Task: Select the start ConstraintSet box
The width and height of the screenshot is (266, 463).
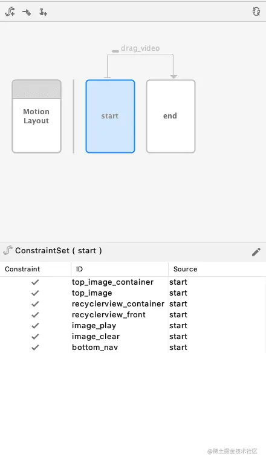Action: pyautogui.click(x=111, y=116)
